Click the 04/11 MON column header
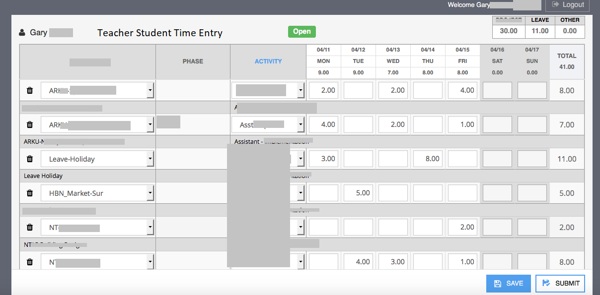 point(323,61)
